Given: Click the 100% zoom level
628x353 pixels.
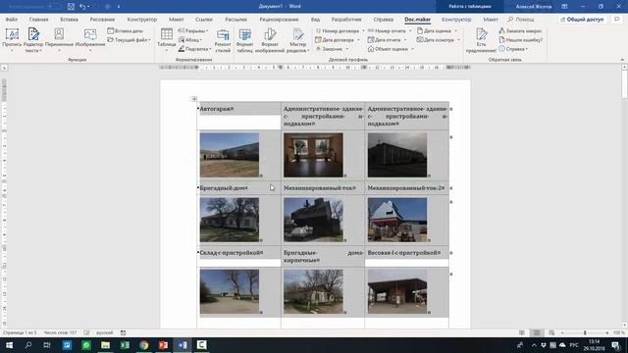Looking at the screenshot, I should pyautogui.click(x=618, y=332).
